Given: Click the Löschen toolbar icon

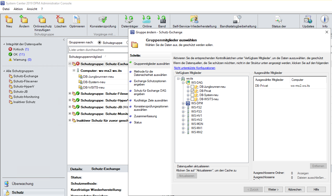Looking at the screenshot, I should [x=60, y=19].
